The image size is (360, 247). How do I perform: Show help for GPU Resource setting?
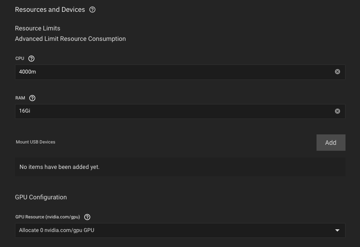[x=87, y=217]
